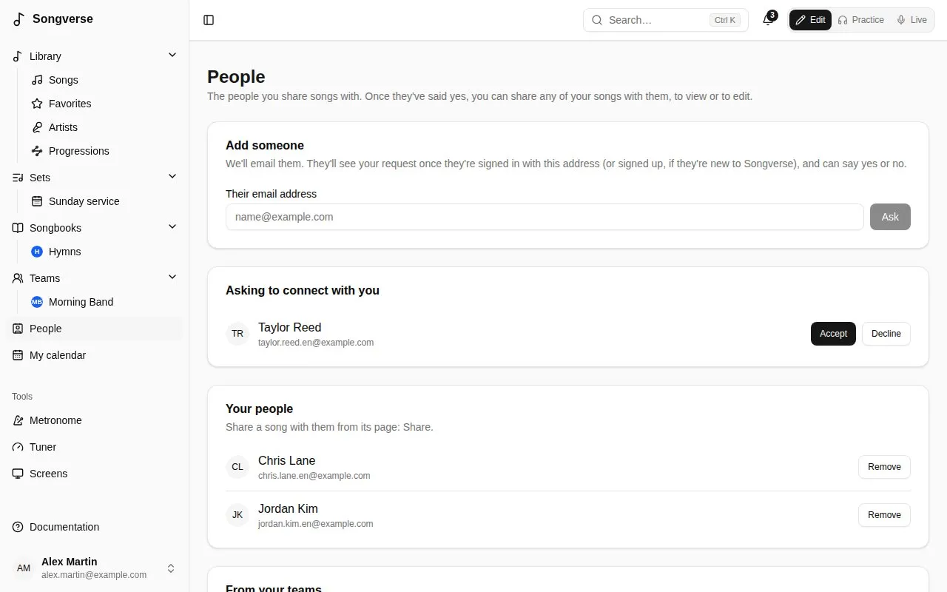Collapse the Library section chevron

pyautogui.click(x=172, y=55)
